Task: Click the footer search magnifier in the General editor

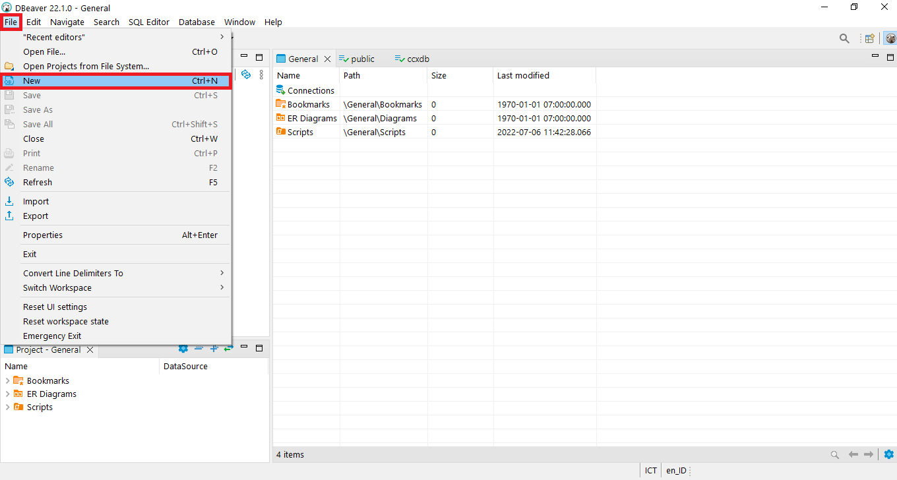Action: [x=835, y=454]
